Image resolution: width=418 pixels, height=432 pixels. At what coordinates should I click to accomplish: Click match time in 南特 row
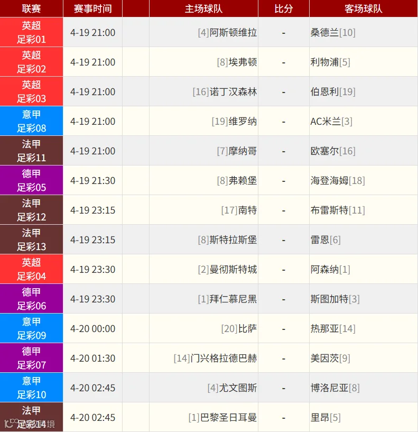93,210
